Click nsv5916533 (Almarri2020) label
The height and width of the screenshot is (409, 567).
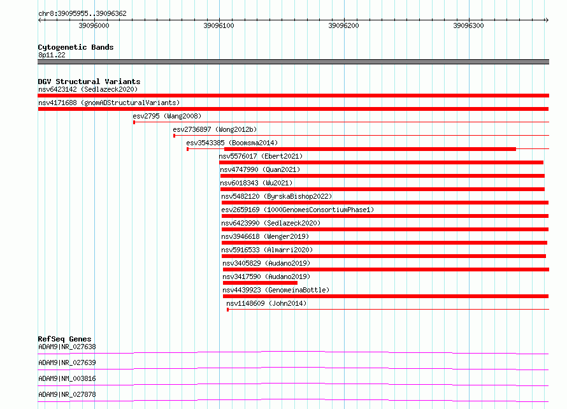pyautogui.click(x=267, y=250)
